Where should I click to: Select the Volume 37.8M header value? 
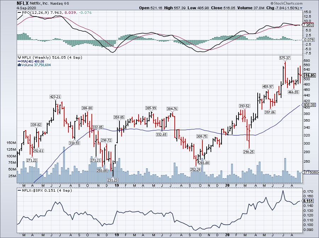tap(251, 8)
